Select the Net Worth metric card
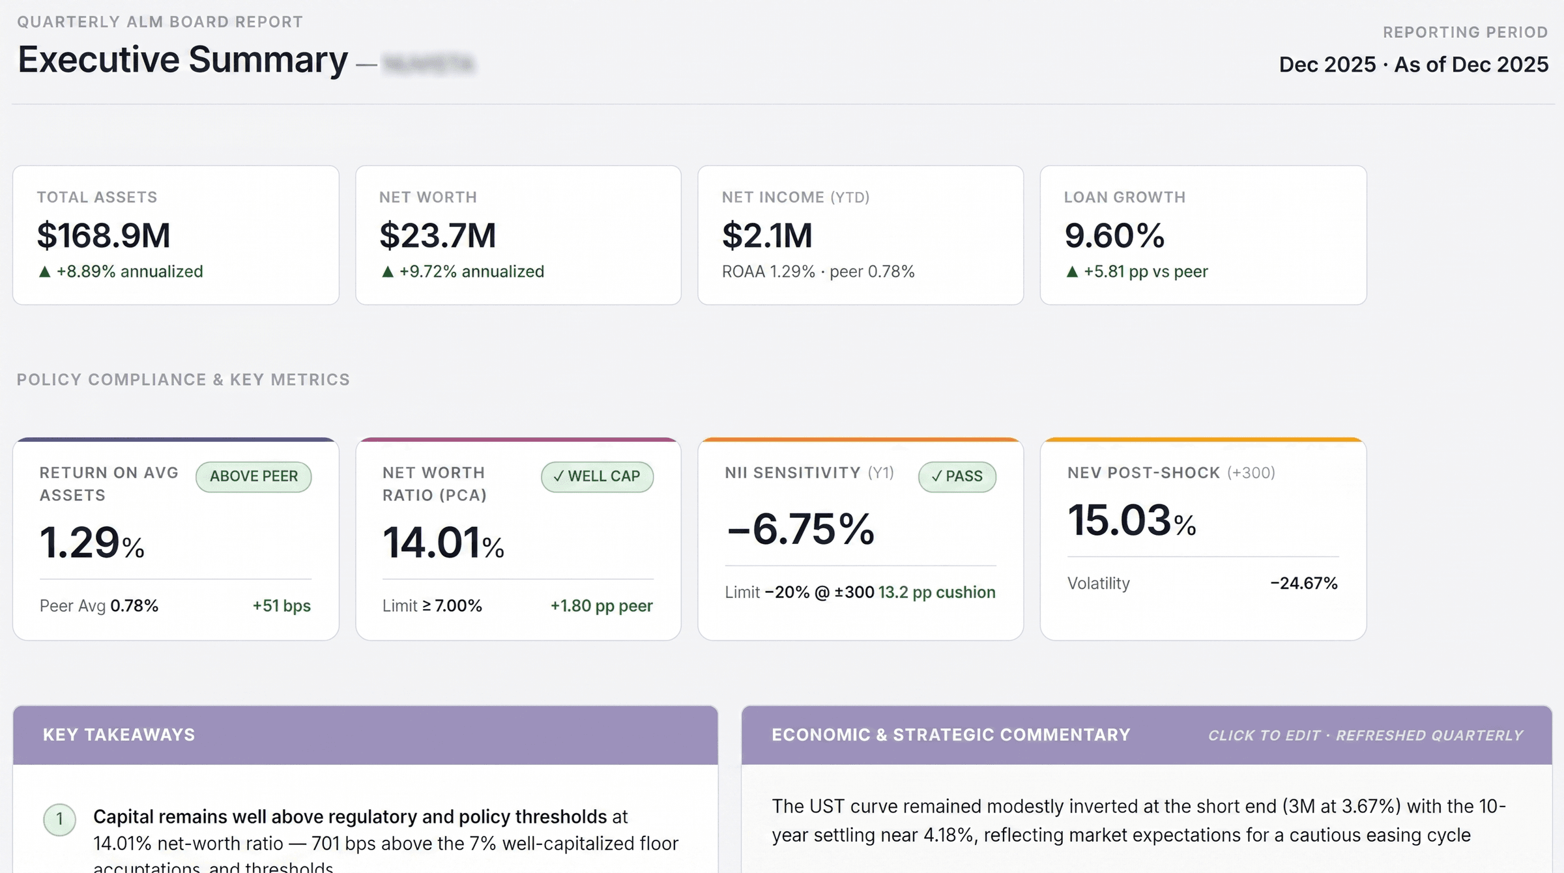Viewport: 1564px width, 873px height. 518,236
